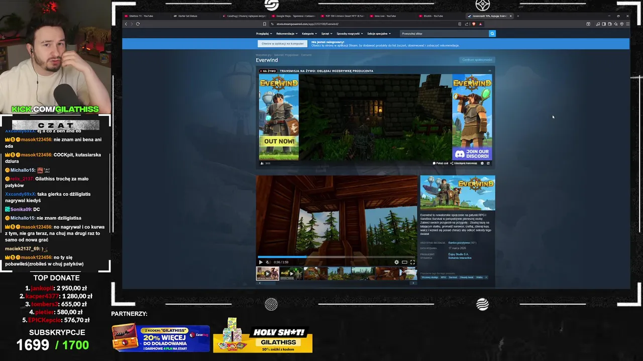Image resolution: width=643 pixels, height=361 pixels.
Task: Click the blue store search magnifier button
Action: coord(492,34)
